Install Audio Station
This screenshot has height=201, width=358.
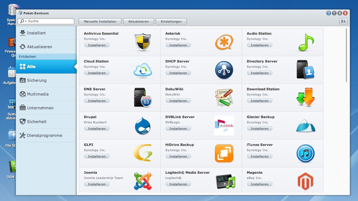tap(260, 45)
